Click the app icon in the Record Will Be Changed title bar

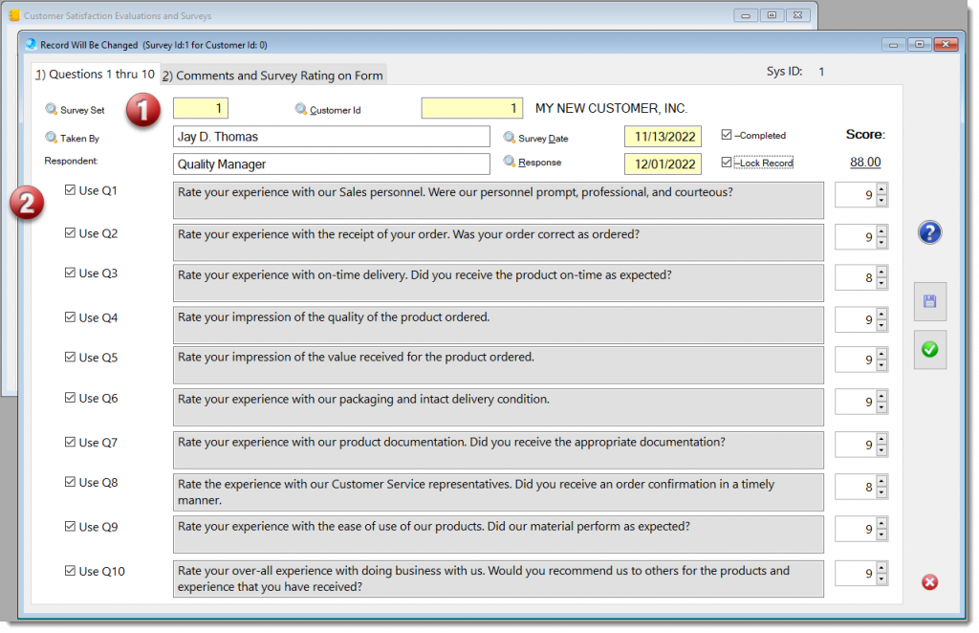click(31, 44)
